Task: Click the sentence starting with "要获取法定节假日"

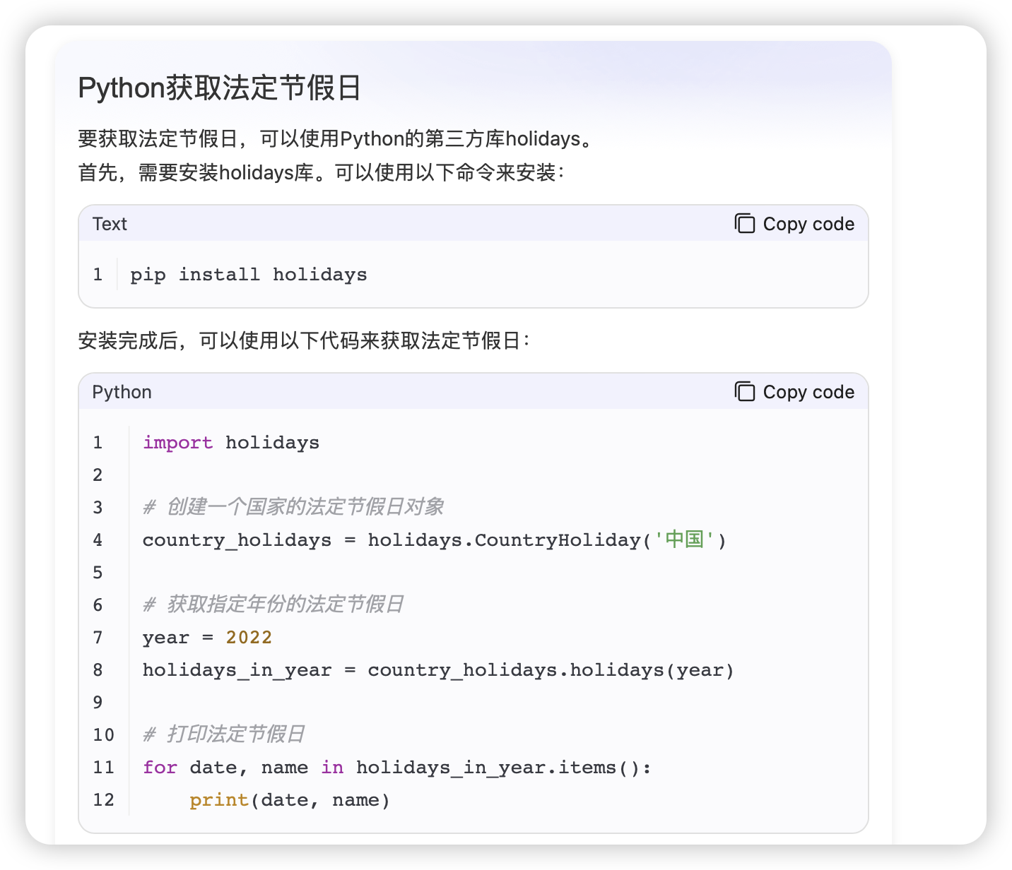Action: (x=336, y=138)
